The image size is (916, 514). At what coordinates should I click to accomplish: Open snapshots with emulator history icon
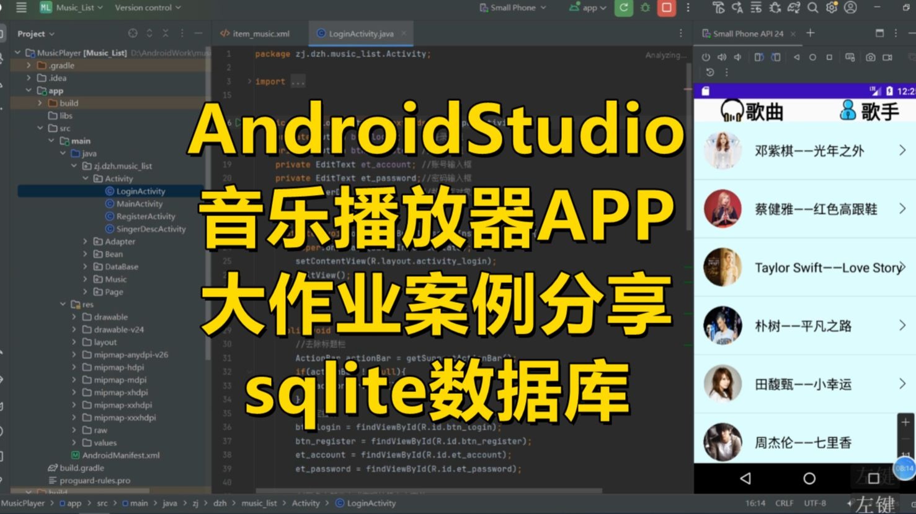[710, 72]
